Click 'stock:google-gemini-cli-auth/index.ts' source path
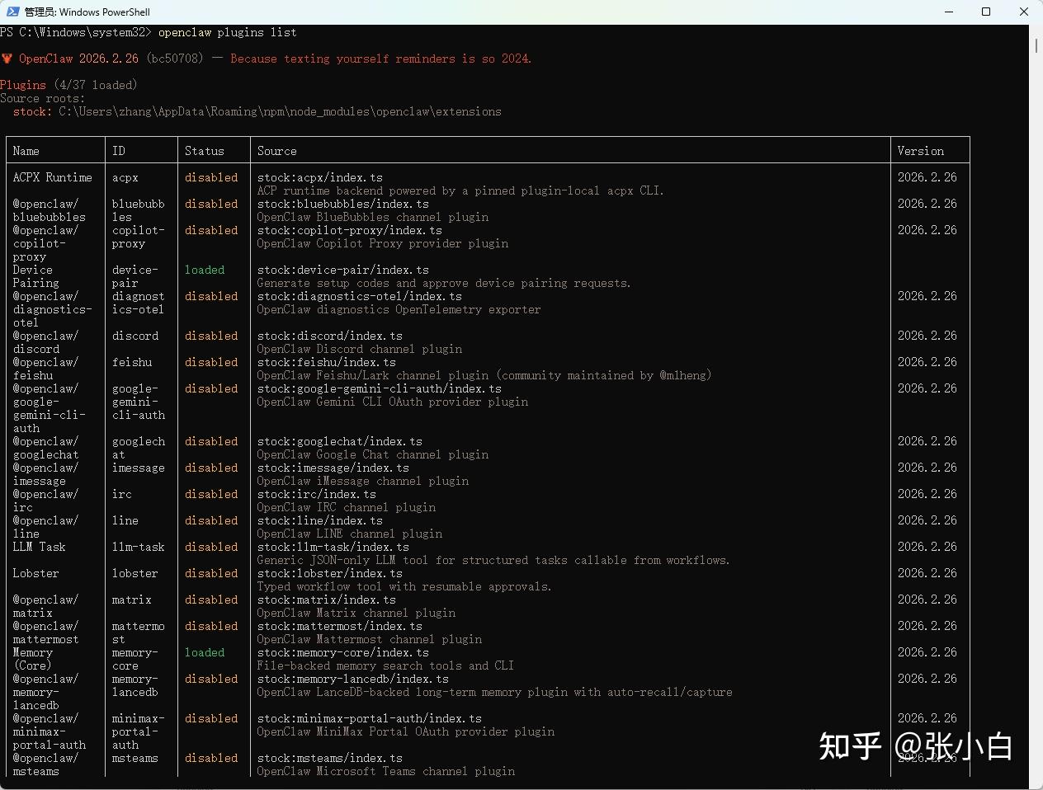 (380, 388)
